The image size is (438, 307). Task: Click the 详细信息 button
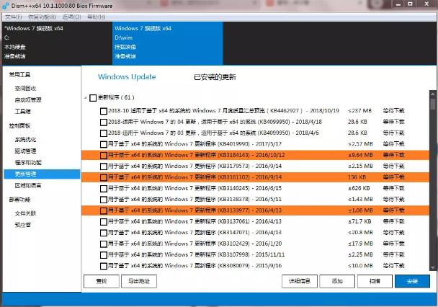point(300,281)
